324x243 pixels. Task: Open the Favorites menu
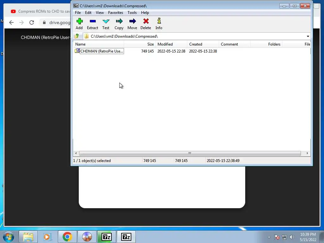115,13
